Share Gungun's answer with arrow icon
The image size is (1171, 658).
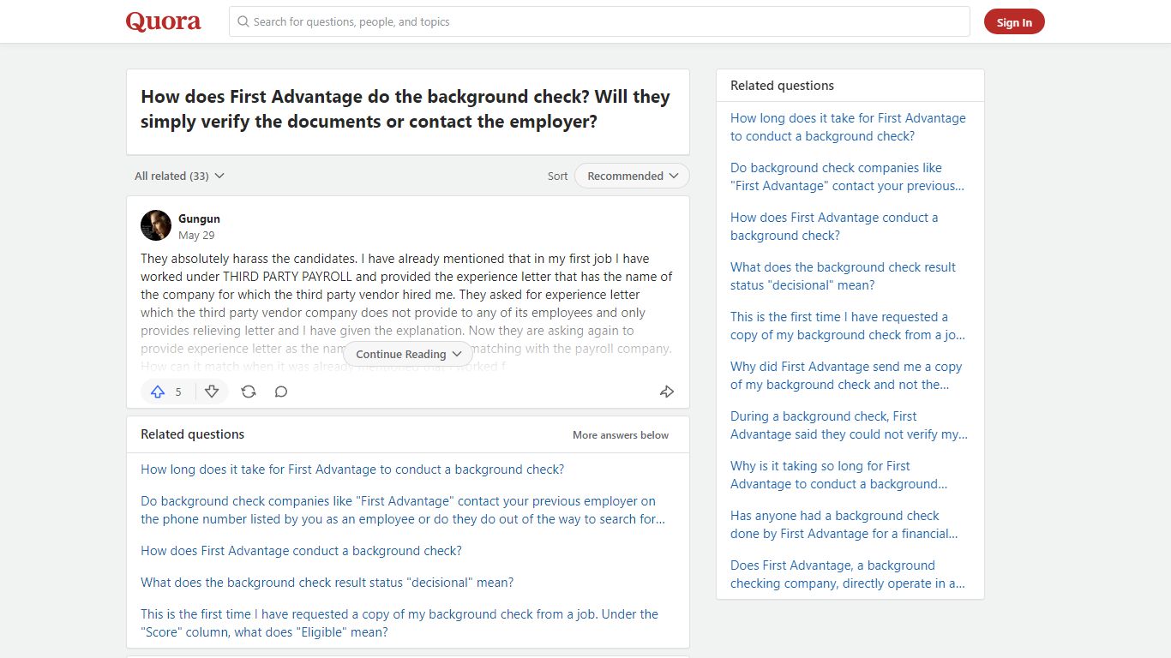click(667, 392)
